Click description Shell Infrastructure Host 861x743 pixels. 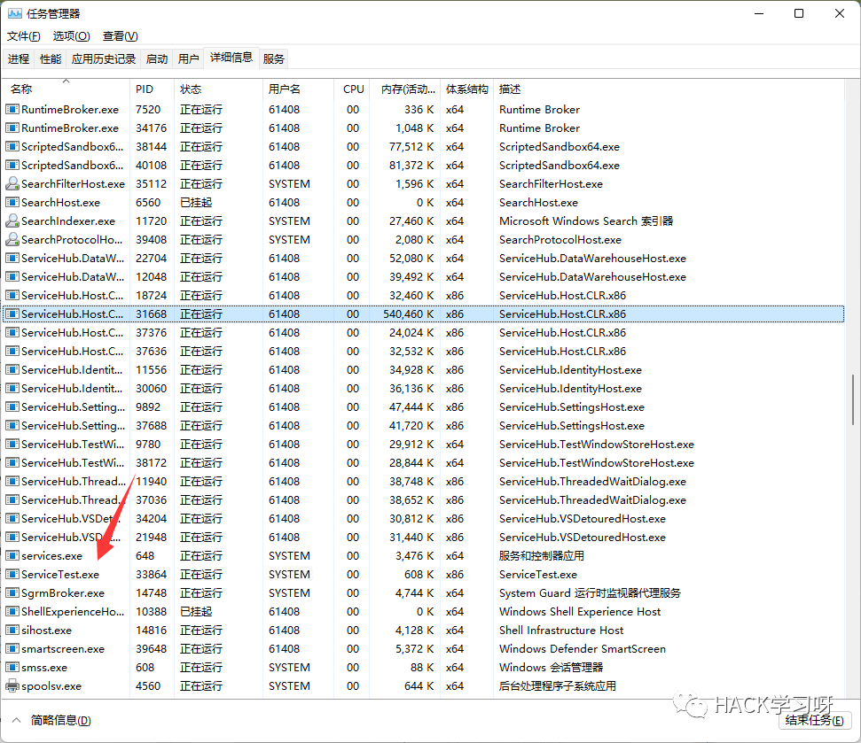[561, 630]
